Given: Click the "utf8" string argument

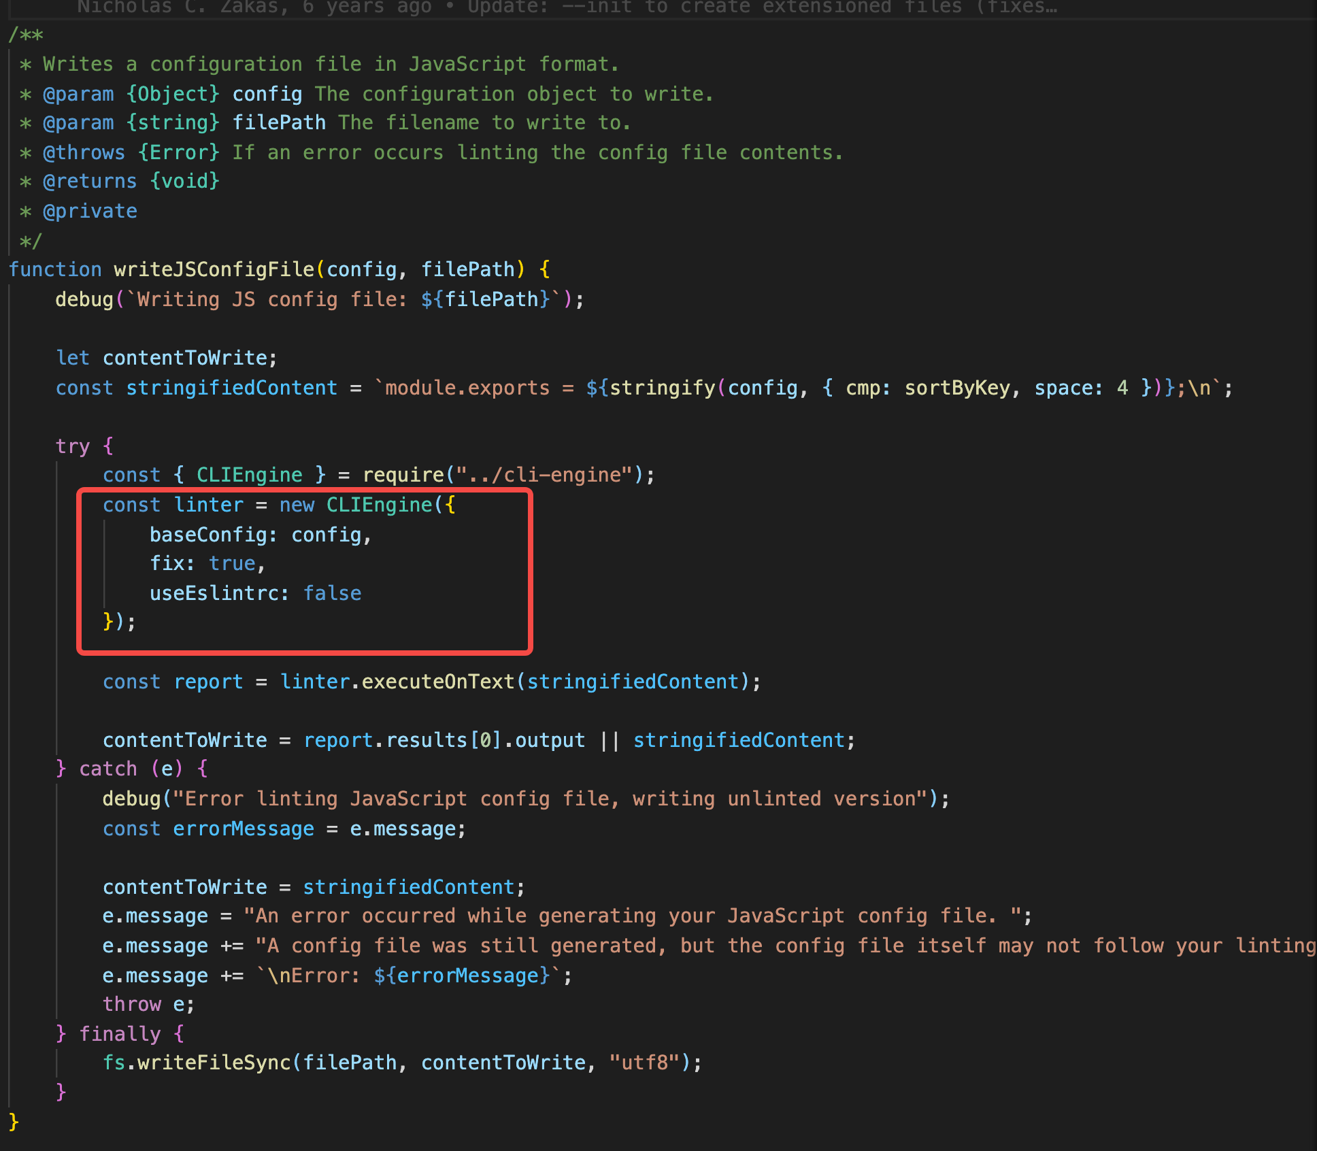Looking at the screenshot, I should pos(644,1063).
